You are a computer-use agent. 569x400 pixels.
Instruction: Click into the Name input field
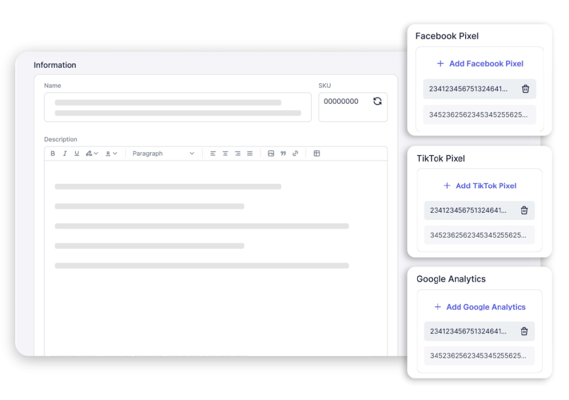(178, 107)
